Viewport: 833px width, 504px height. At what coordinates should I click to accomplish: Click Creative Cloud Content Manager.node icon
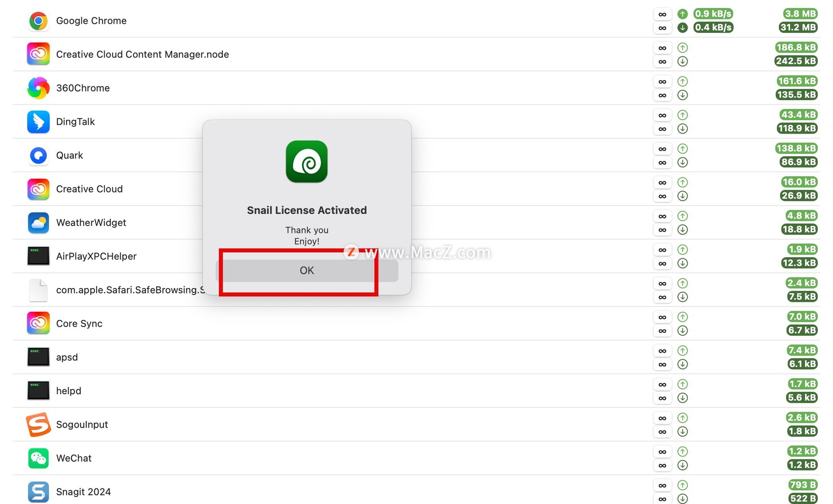38,54
